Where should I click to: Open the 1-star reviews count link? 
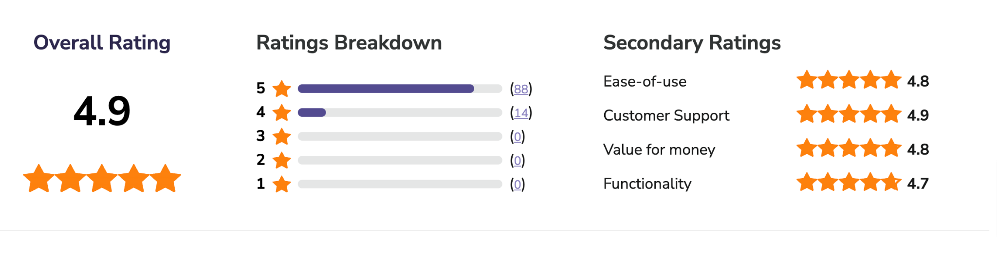(x=517, y=185)
